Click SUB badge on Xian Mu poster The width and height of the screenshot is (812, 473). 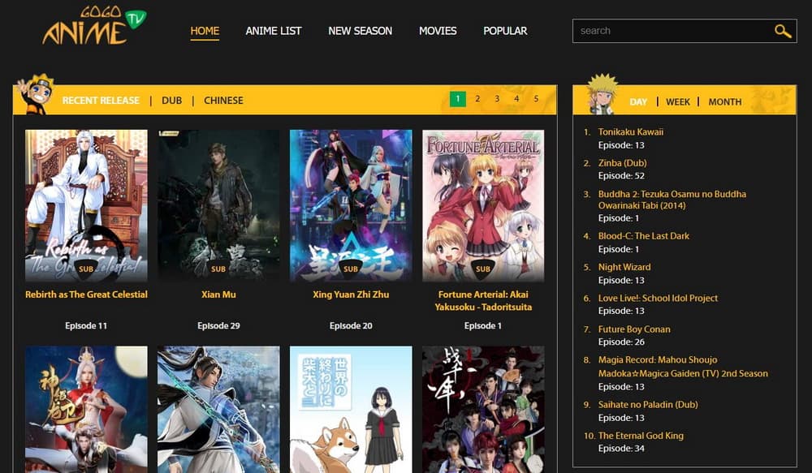point(218,269)
